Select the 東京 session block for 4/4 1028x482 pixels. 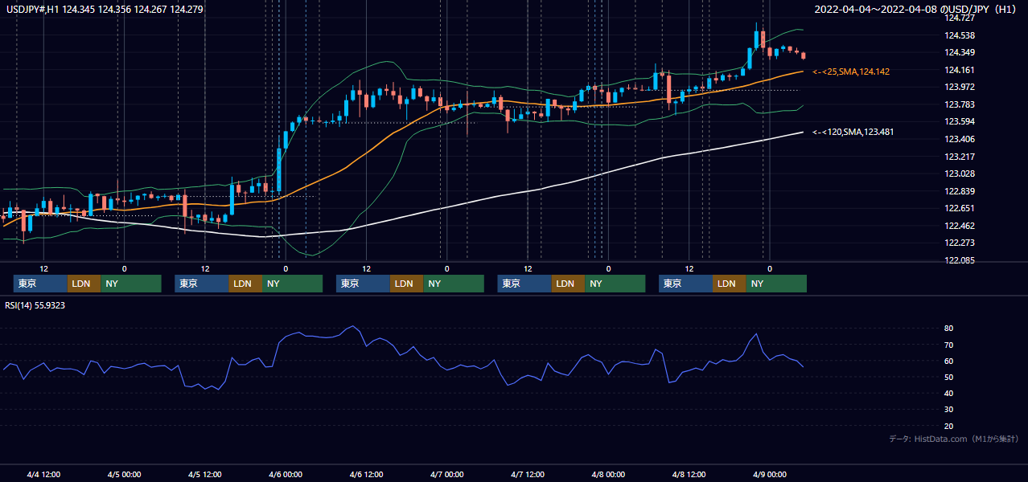pyautogui.click(x=40, y=284)
